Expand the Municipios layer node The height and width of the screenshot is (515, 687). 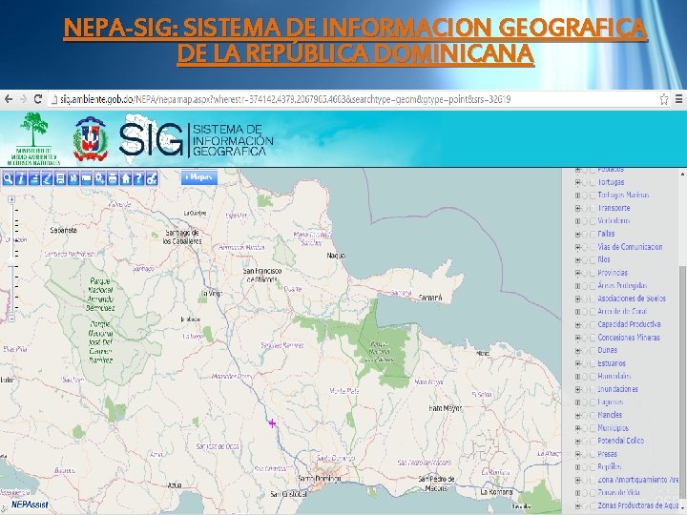point(577,429)
